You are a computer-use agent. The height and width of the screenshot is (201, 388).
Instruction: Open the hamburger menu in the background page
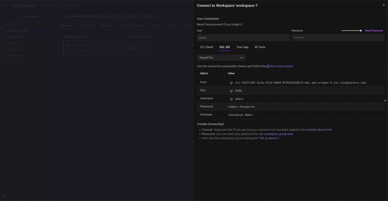point(6,5)
